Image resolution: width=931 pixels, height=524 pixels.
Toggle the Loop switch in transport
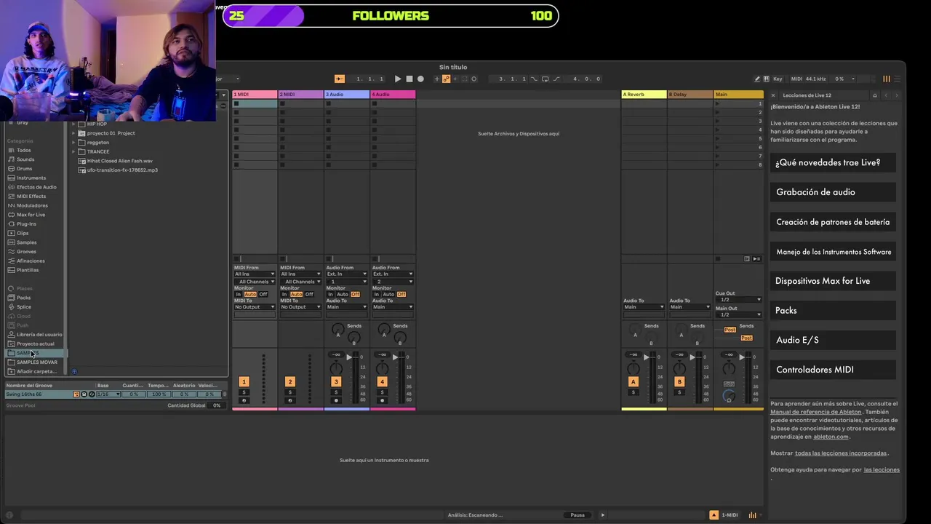[545, 79]
